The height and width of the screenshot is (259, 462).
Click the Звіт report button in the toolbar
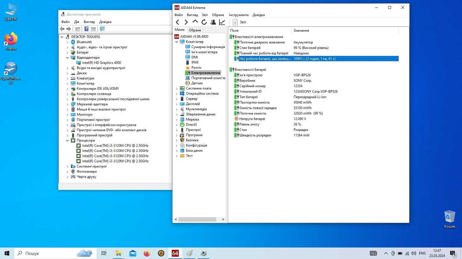point(240,22)
